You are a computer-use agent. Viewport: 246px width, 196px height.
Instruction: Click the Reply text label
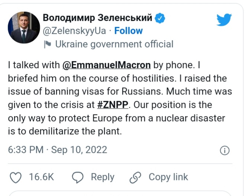[103, 177]
